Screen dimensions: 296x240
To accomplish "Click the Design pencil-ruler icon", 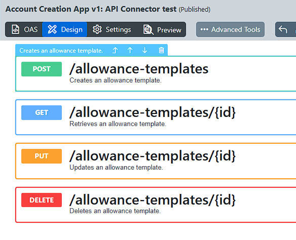I will [52, 29].
